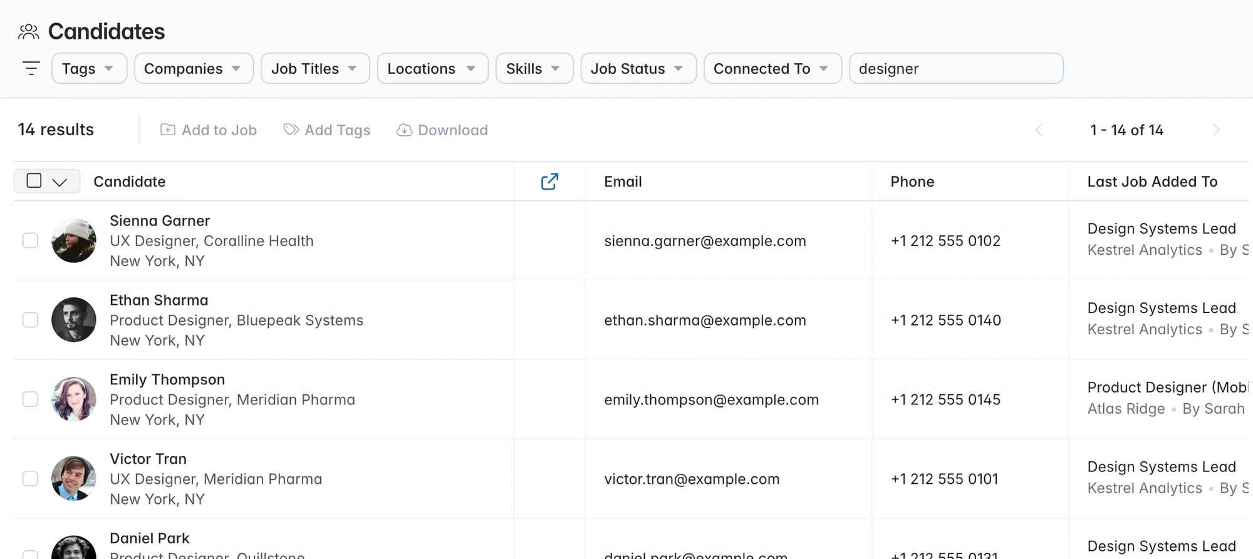Open Sienna Garner's avatar photo
This screenshot has height=559, width=1253.
coord(74,240)
